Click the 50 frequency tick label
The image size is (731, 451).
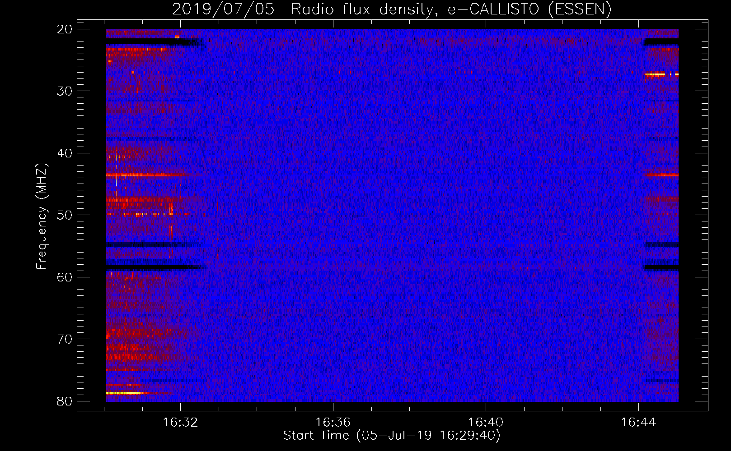[65, 215]
